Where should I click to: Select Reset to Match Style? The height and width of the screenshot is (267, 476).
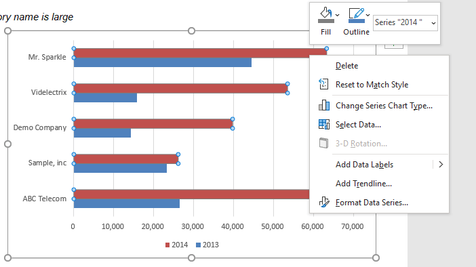pyautogui.click(x=379, y=85)
